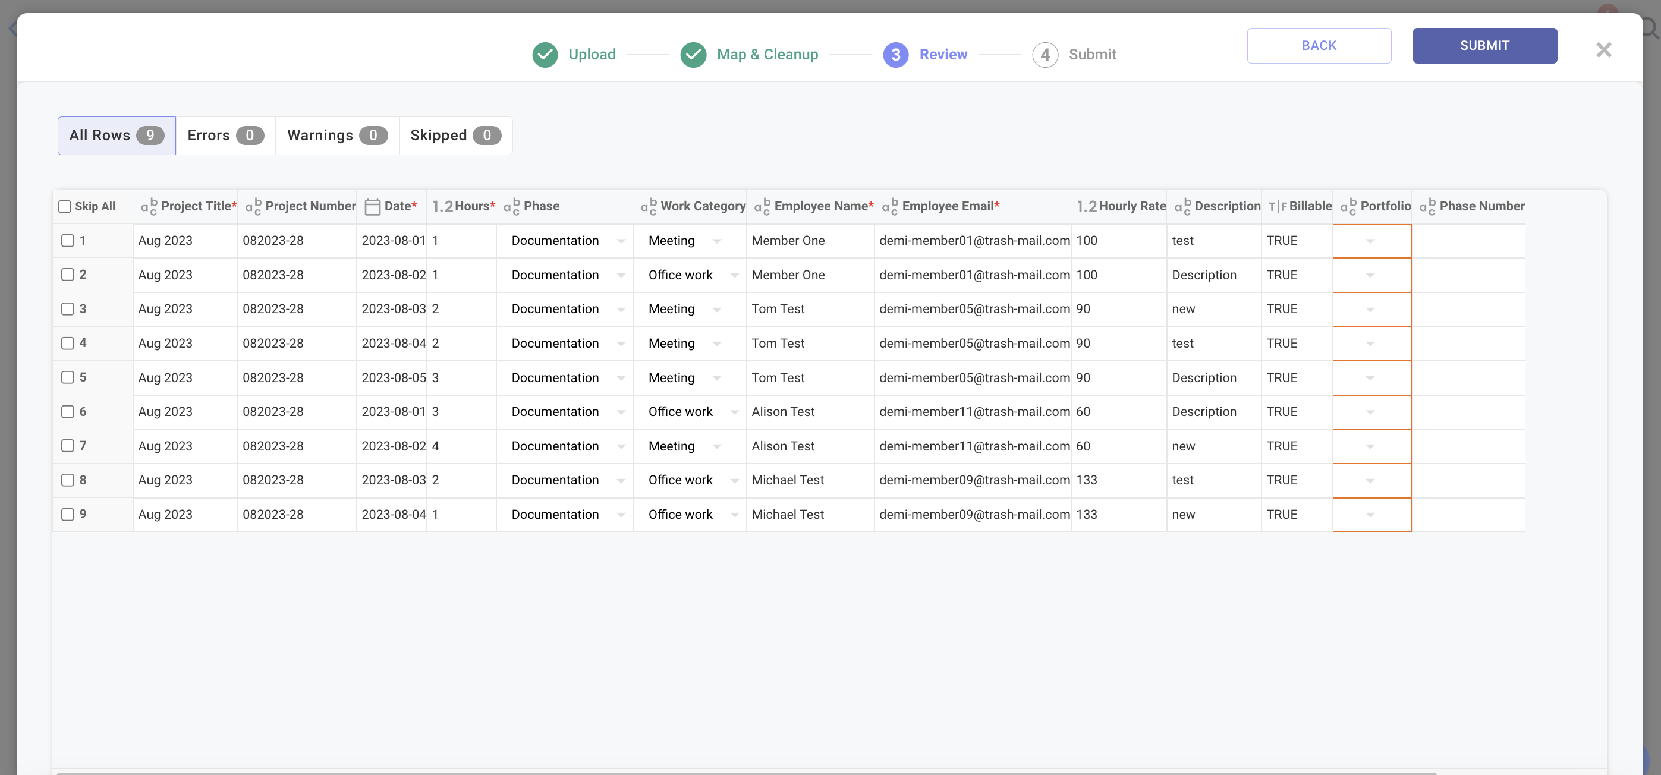Image resolution: width=1661 pixels, height=775 pixels.
Task: Click the green Upload step checkmark icon
Action: [545, 55]
